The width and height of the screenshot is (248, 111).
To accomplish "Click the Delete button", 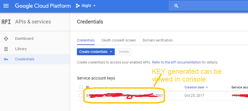I will (124, 52).
